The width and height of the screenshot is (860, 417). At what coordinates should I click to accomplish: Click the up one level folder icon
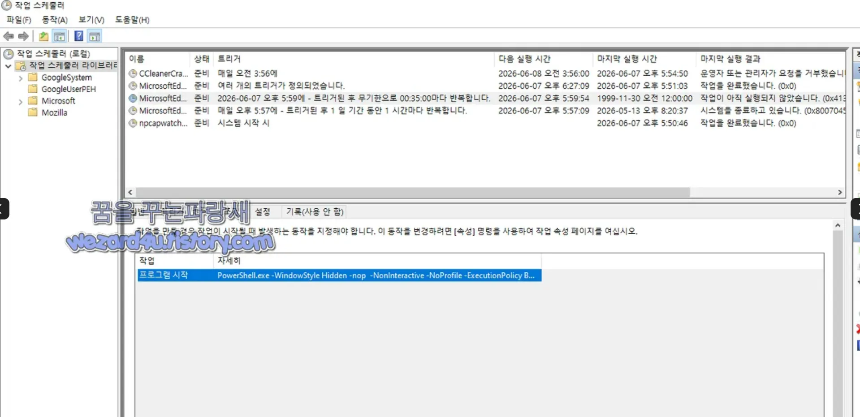point(43,36)
